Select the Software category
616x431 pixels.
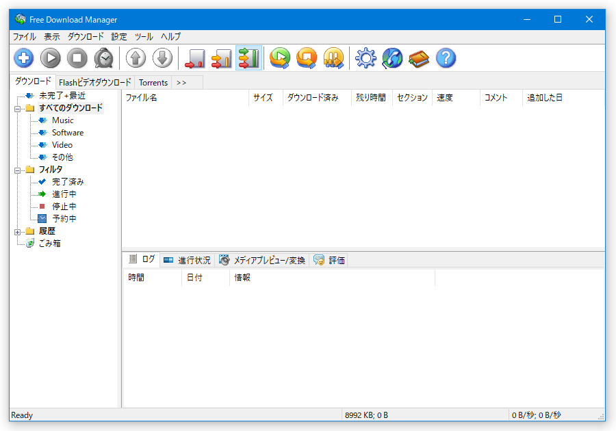(x=68, y=132)
